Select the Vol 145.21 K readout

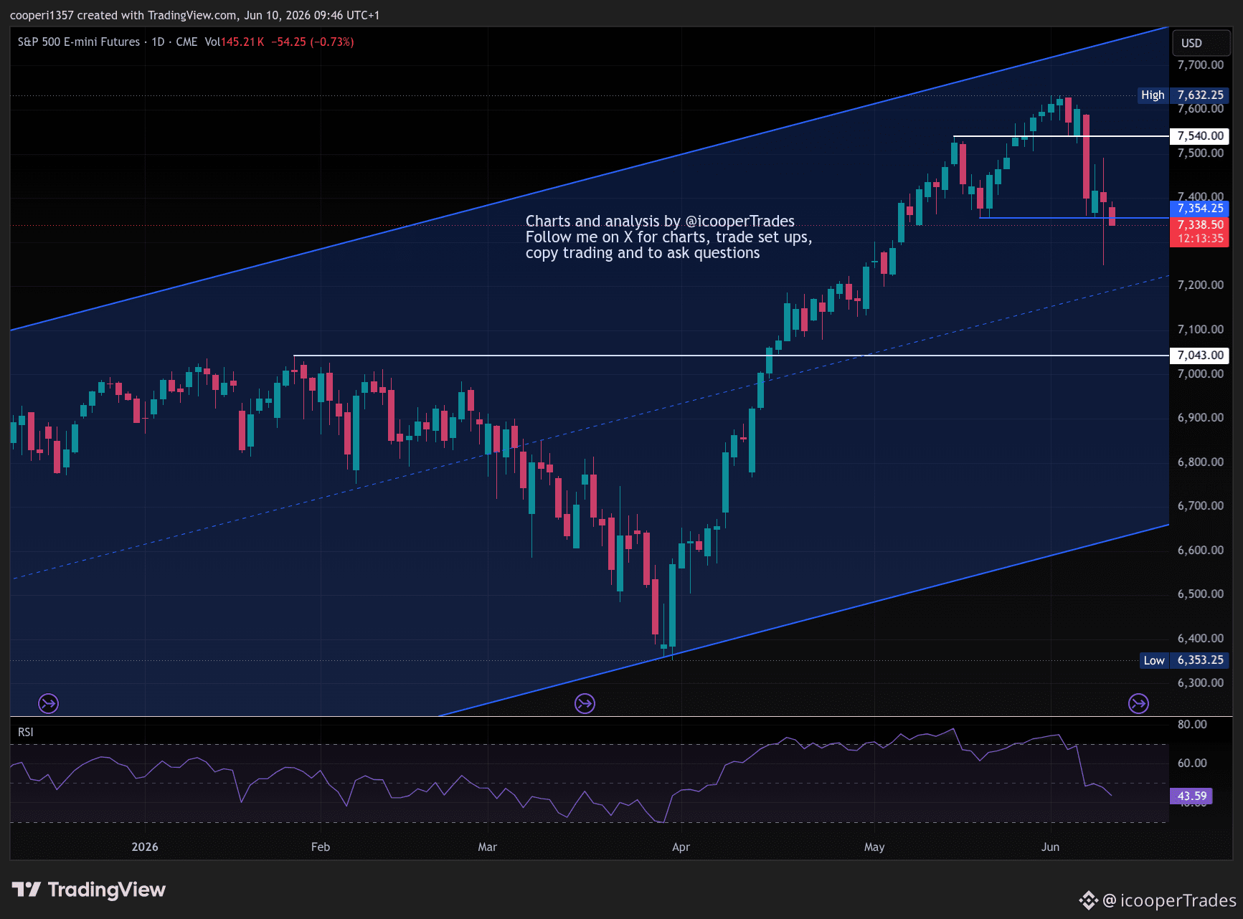pos(235,42)
